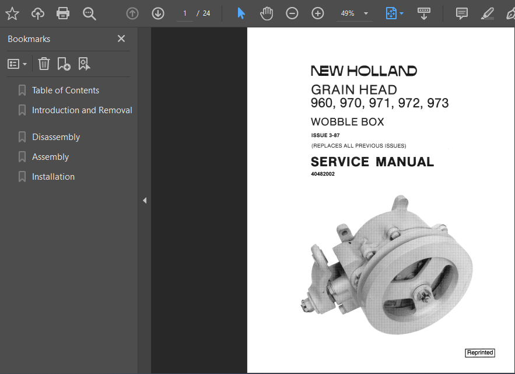Select the Hand tool for panning

click(x=266, y=13)
